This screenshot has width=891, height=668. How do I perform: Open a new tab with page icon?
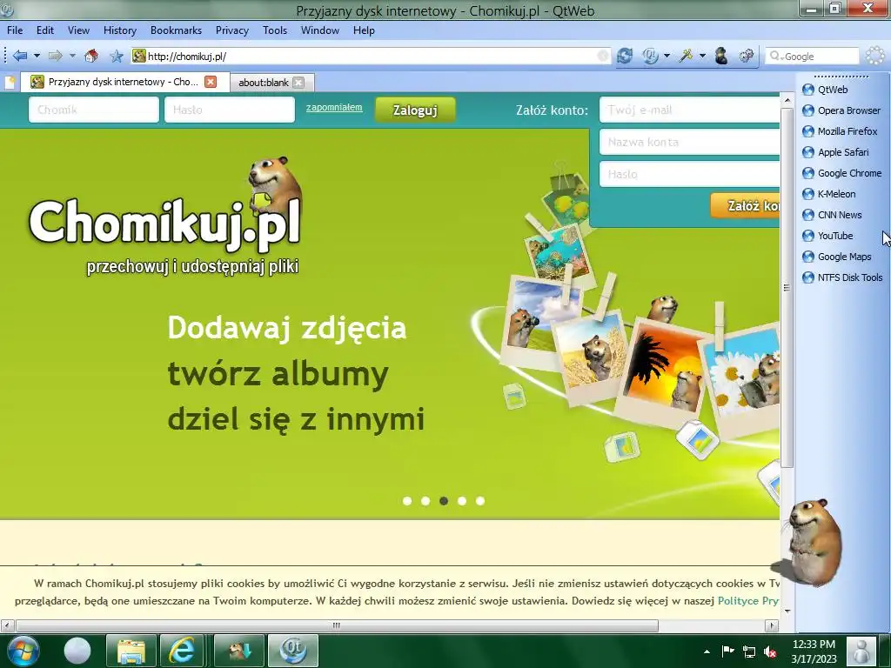point(10,83)
